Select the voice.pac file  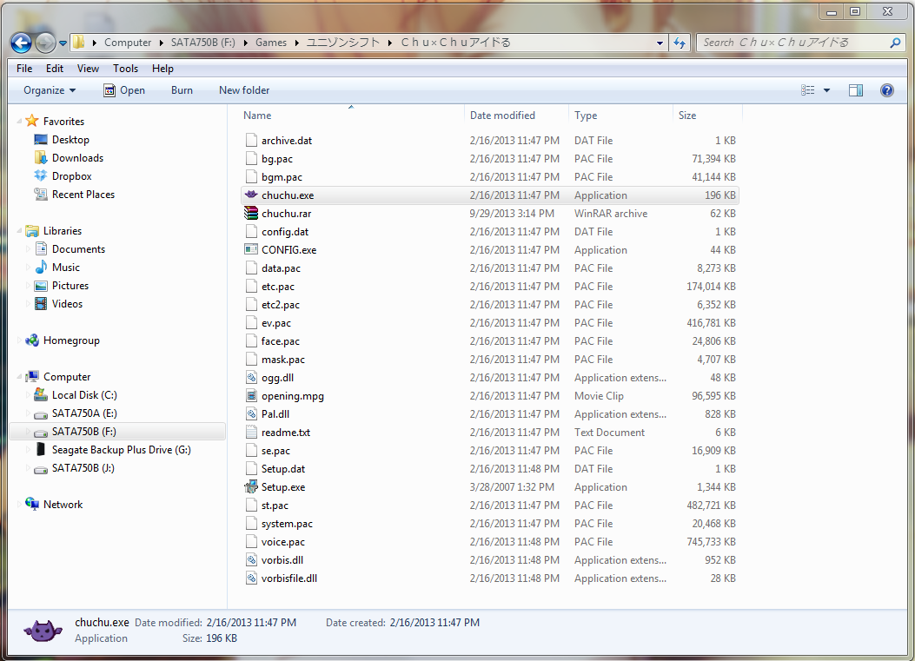pyautogui.click(x=490, y=542)
